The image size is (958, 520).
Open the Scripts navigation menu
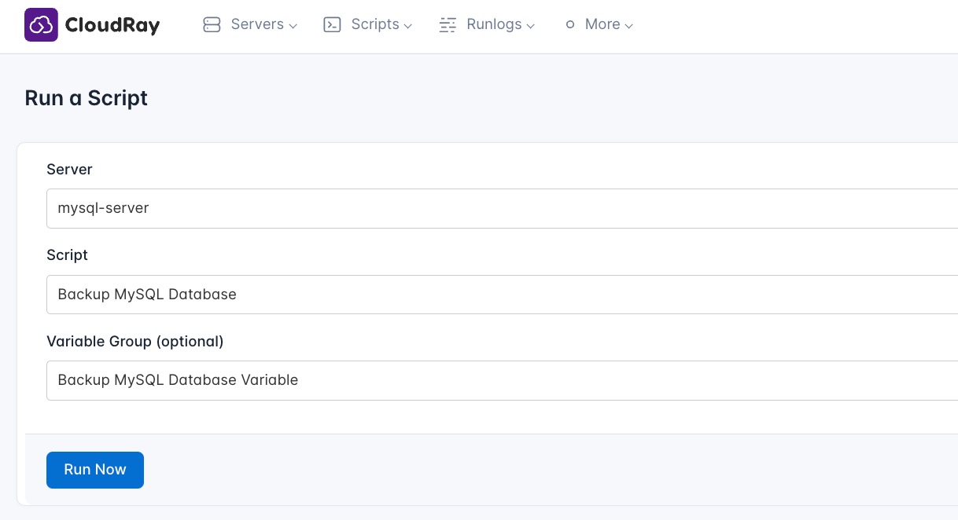375,24
